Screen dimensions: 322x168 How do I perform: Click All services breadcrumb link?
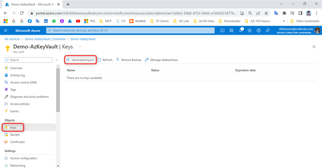13,39
